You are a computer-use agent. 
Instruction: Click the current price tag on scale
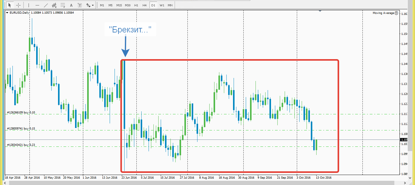(404, 140)
